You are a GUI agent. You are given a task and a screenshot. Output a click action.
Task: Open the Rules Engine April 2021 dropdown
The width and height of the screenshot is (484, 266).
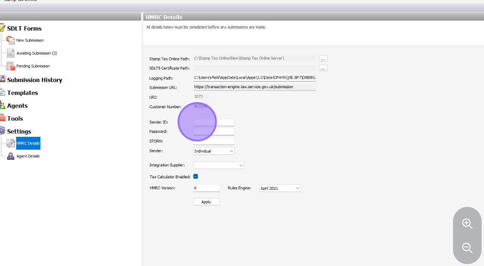click(280, 188)
